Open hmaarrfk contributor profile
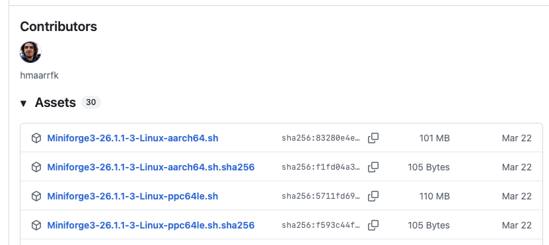The image size is (549, 245). [x=39, y=75]
